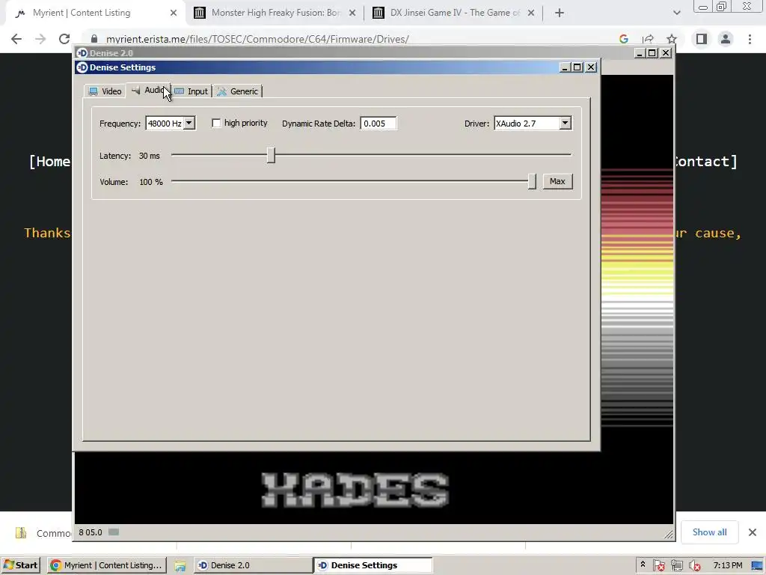
Task: Toggle the Chrome side panel icon
Action: [702, 39]
